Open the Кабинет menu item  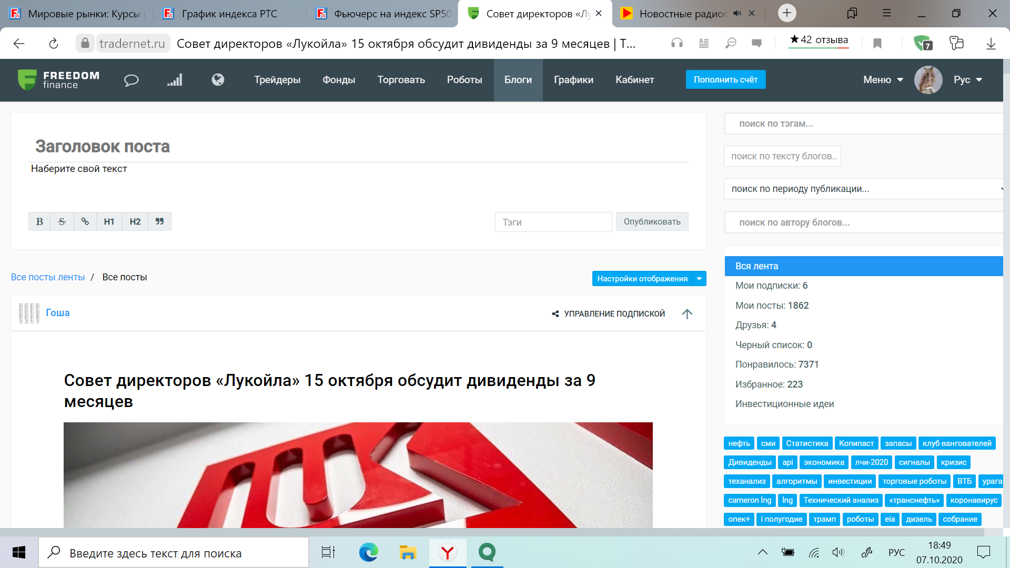[635, 79]
